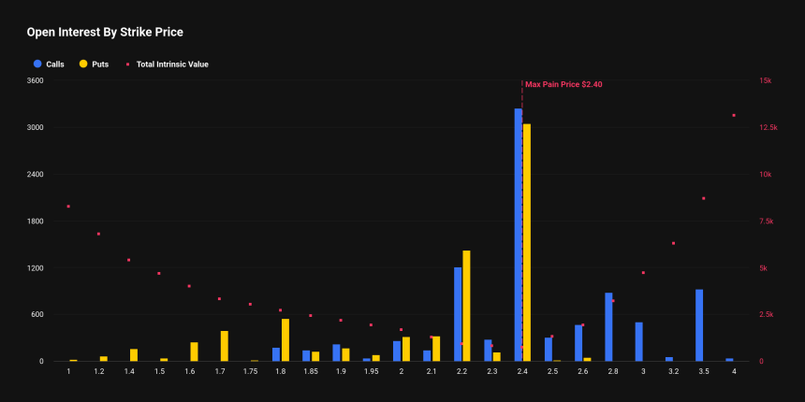Click the tallest blue Calls bar at 2.4
Screen dimensions: 805x402
pyautogui.click(x=518, y=235)
